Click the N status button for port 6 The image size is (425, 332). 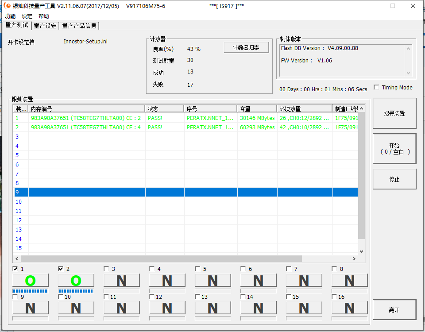click(x=258, y=280)
